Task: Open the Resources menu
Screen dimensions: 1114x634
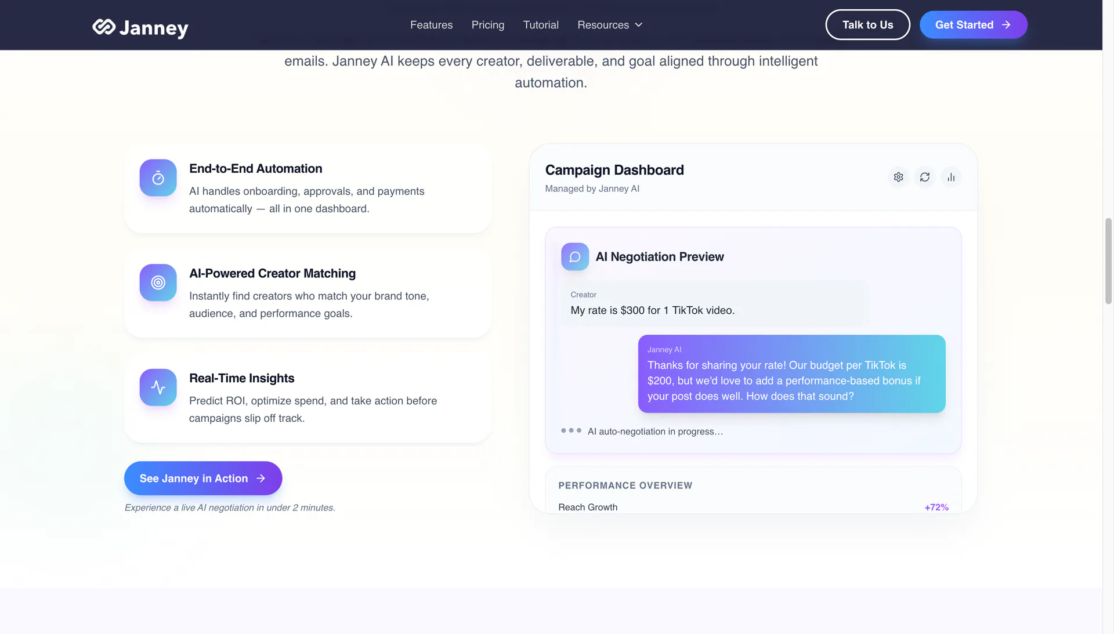Action: pos(610,25)
